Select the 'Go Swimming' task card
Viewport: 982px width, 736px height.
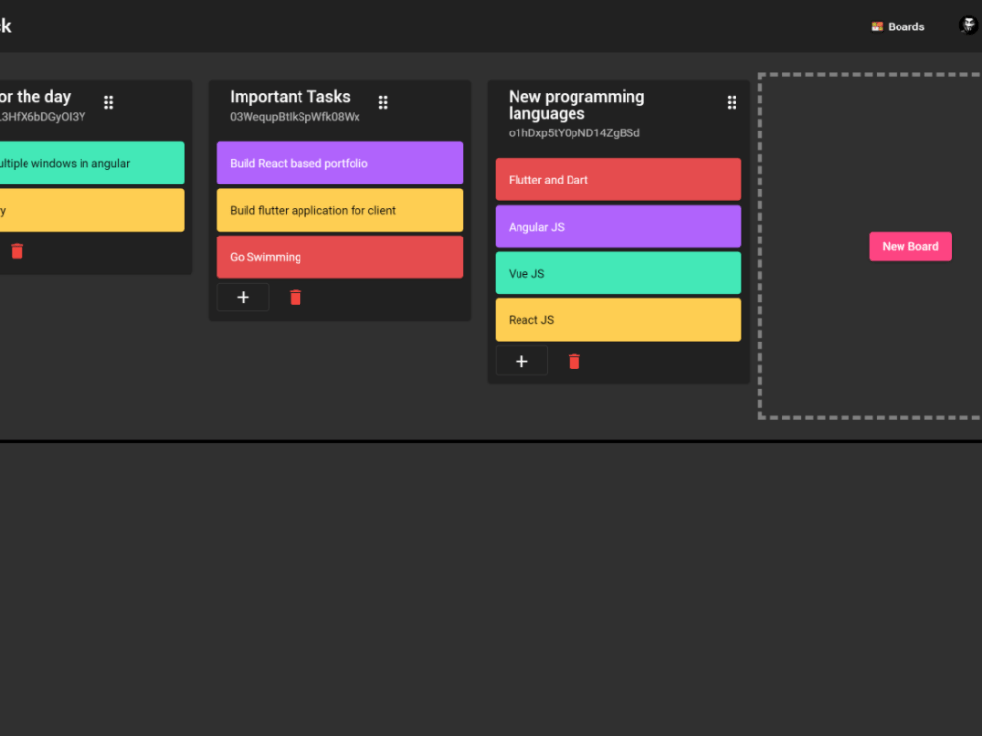340,257
